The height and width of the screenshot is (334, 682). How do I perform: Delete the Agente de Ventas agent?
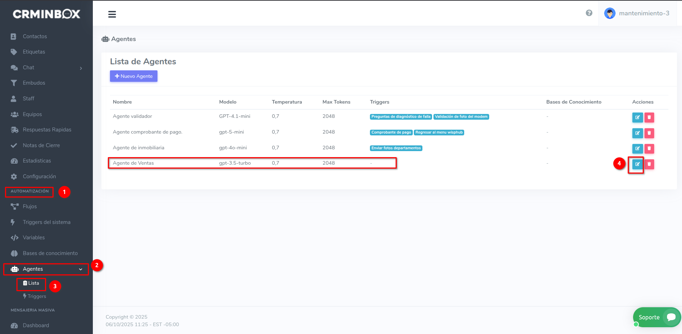[x=649, y=164]
